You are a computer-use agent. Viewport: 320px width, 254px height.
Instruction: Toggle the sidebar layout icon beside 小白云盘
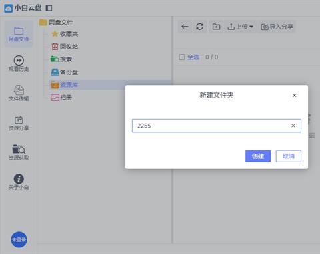point(49,8)
